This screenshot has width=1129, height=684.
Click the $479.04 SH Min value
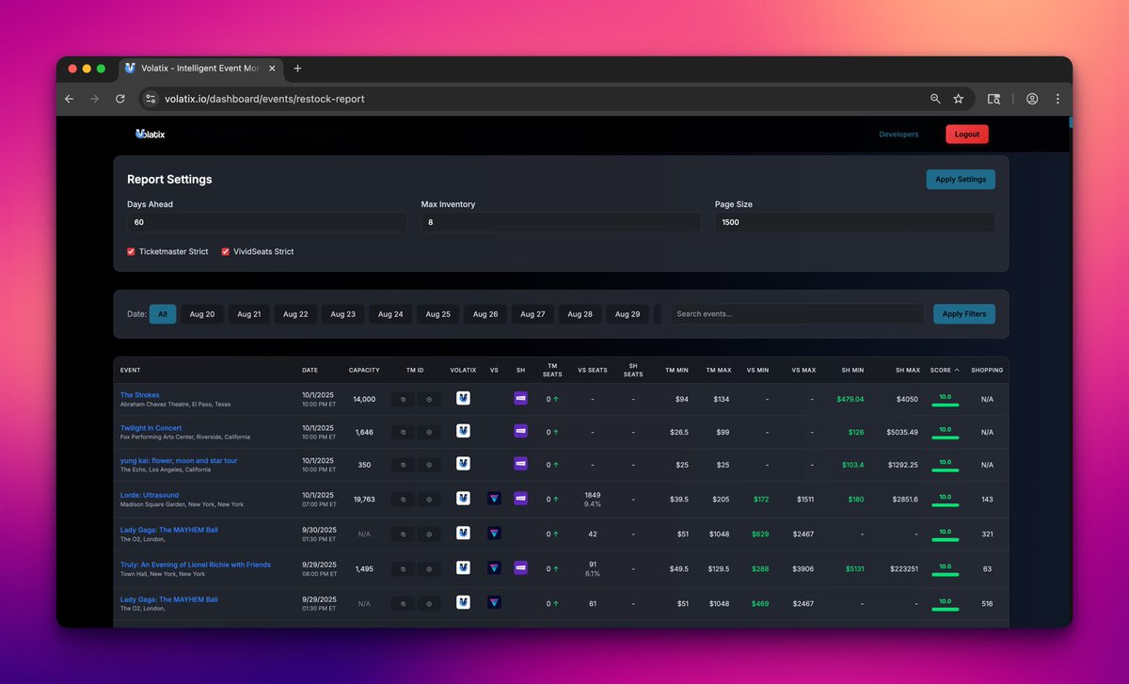click(850, 399)
